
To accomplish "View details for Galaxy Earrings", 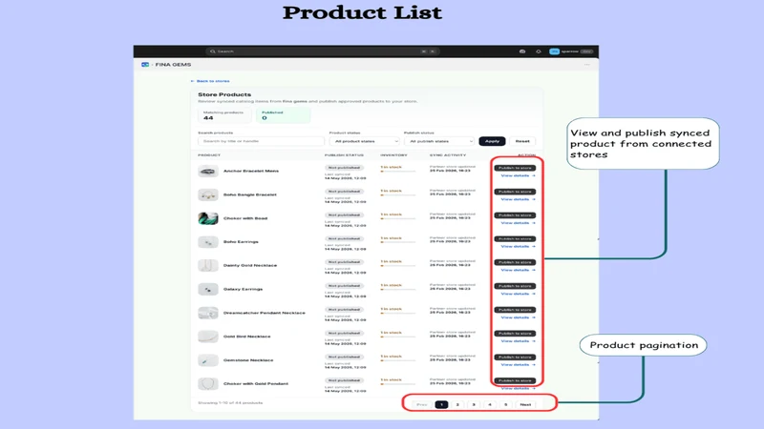I will (x=518, y=294).
